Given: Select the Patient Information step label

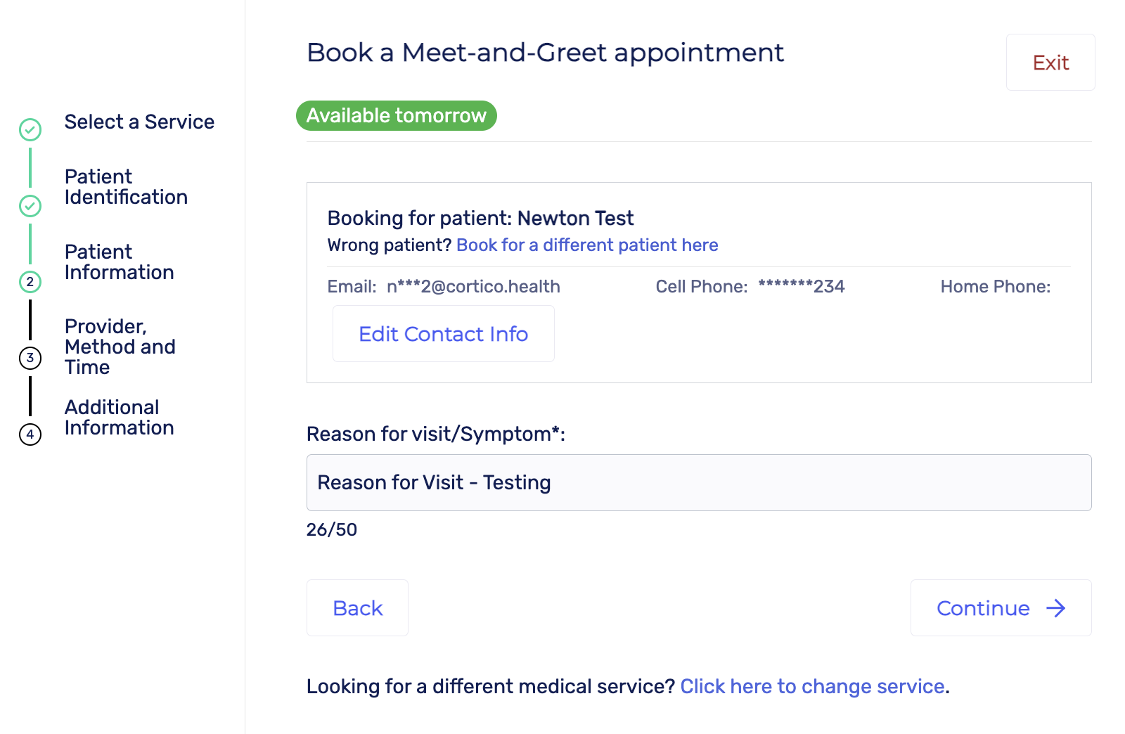Looking at the screenshot, I should tap(119, 262).
